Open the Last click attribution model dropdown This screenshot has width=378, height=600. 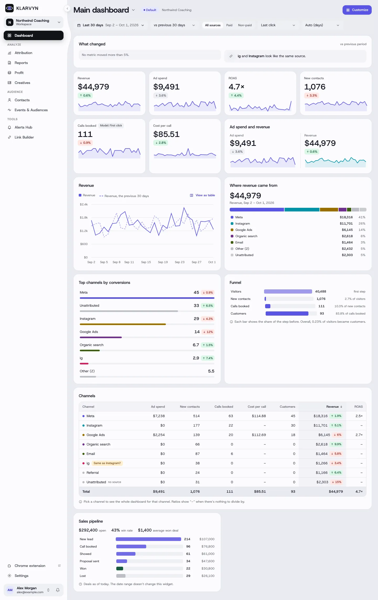point(278,25)
